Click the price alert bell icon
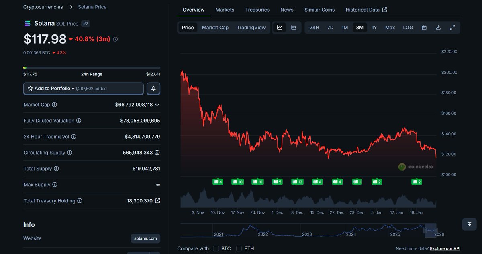 pos(153,89)
